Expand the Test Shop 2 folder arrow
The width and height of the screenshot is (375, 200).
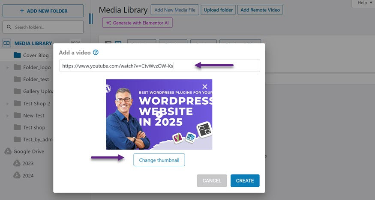coord(7,103)
